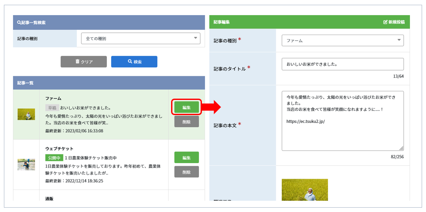Viewport: 426px width, 212px height.
Task: Click the 公開中 status badge
Action: click(54, 157)
